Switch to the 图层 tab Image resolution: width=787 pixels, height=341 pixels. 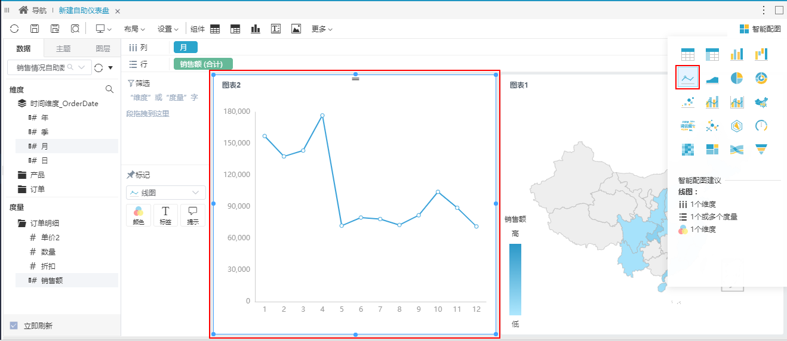103,49
